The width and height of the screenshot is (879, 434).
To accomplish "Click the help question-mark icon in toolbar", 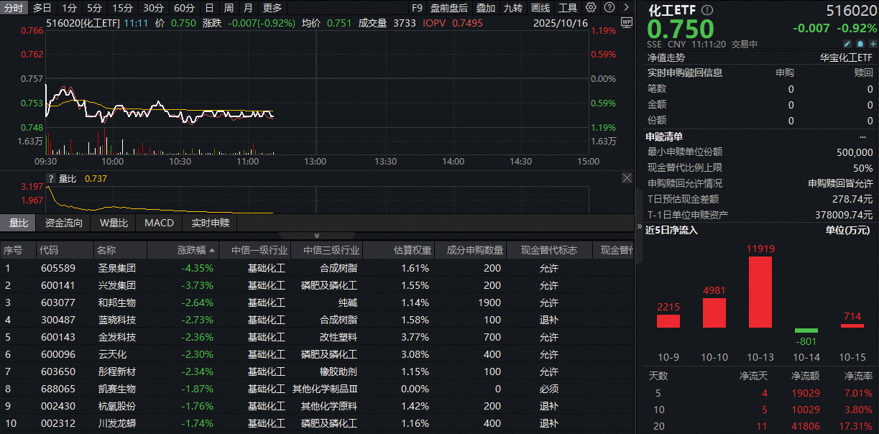I will pos(609,7).
